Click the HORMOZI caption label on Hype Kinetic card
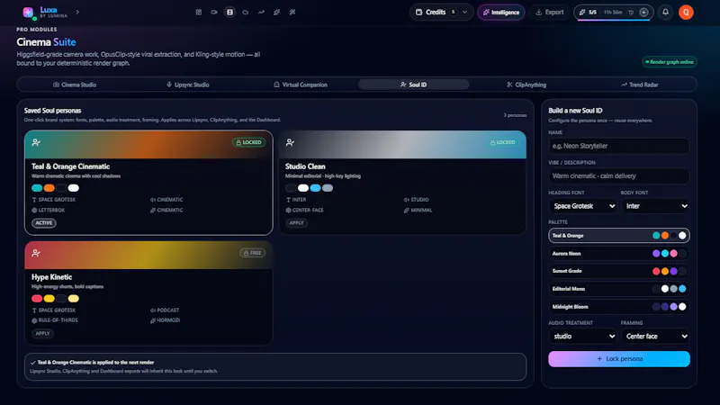This screenshot has height=405, width=720. click(165, 320)
